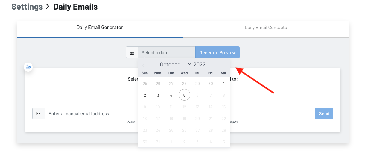This screenshot has height=156, width=365.
Task: Select October 5 in the calendar
Action: pyautogui.click(x=184, y=95)
